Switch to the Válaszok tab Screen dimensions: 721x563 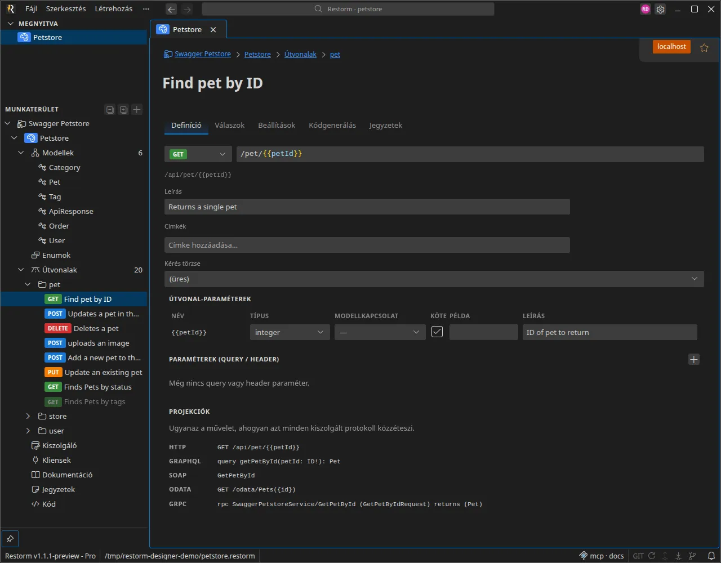tap(230, 125)
